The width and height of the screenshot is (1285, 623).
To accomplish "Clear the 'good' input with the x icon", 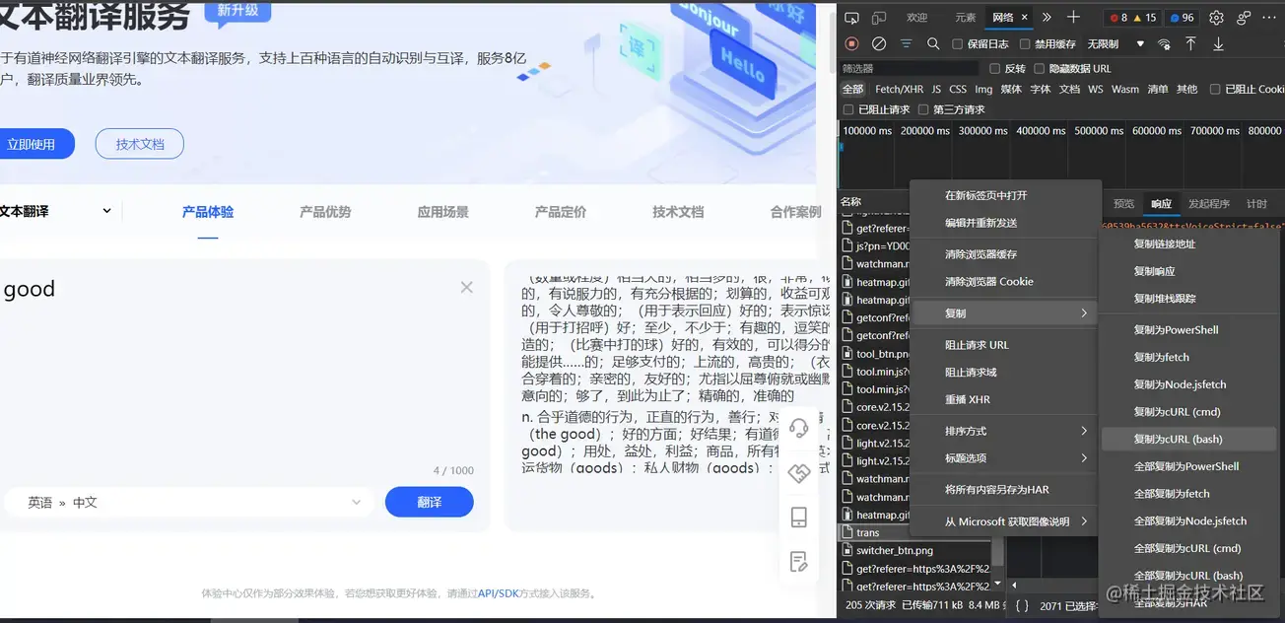I will 466,287.
